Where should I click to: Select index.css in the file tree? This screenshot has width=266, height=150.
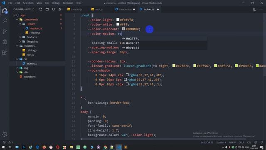point(32,63)
